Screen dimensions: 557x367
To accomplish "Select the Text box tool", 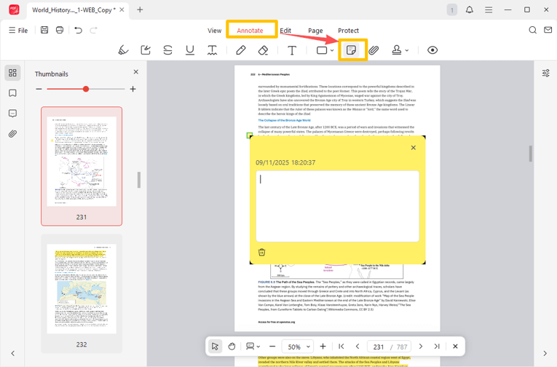I will 292,50.
